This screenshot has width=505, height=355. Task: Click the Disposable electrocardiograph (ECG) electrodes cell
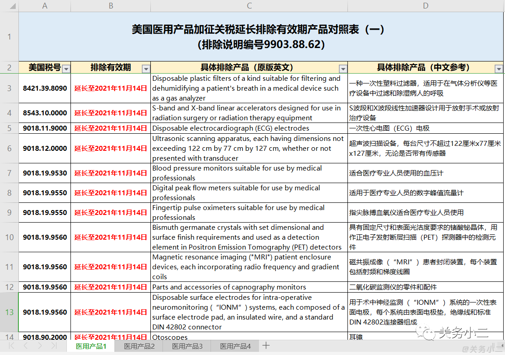(x=249, y=128)
